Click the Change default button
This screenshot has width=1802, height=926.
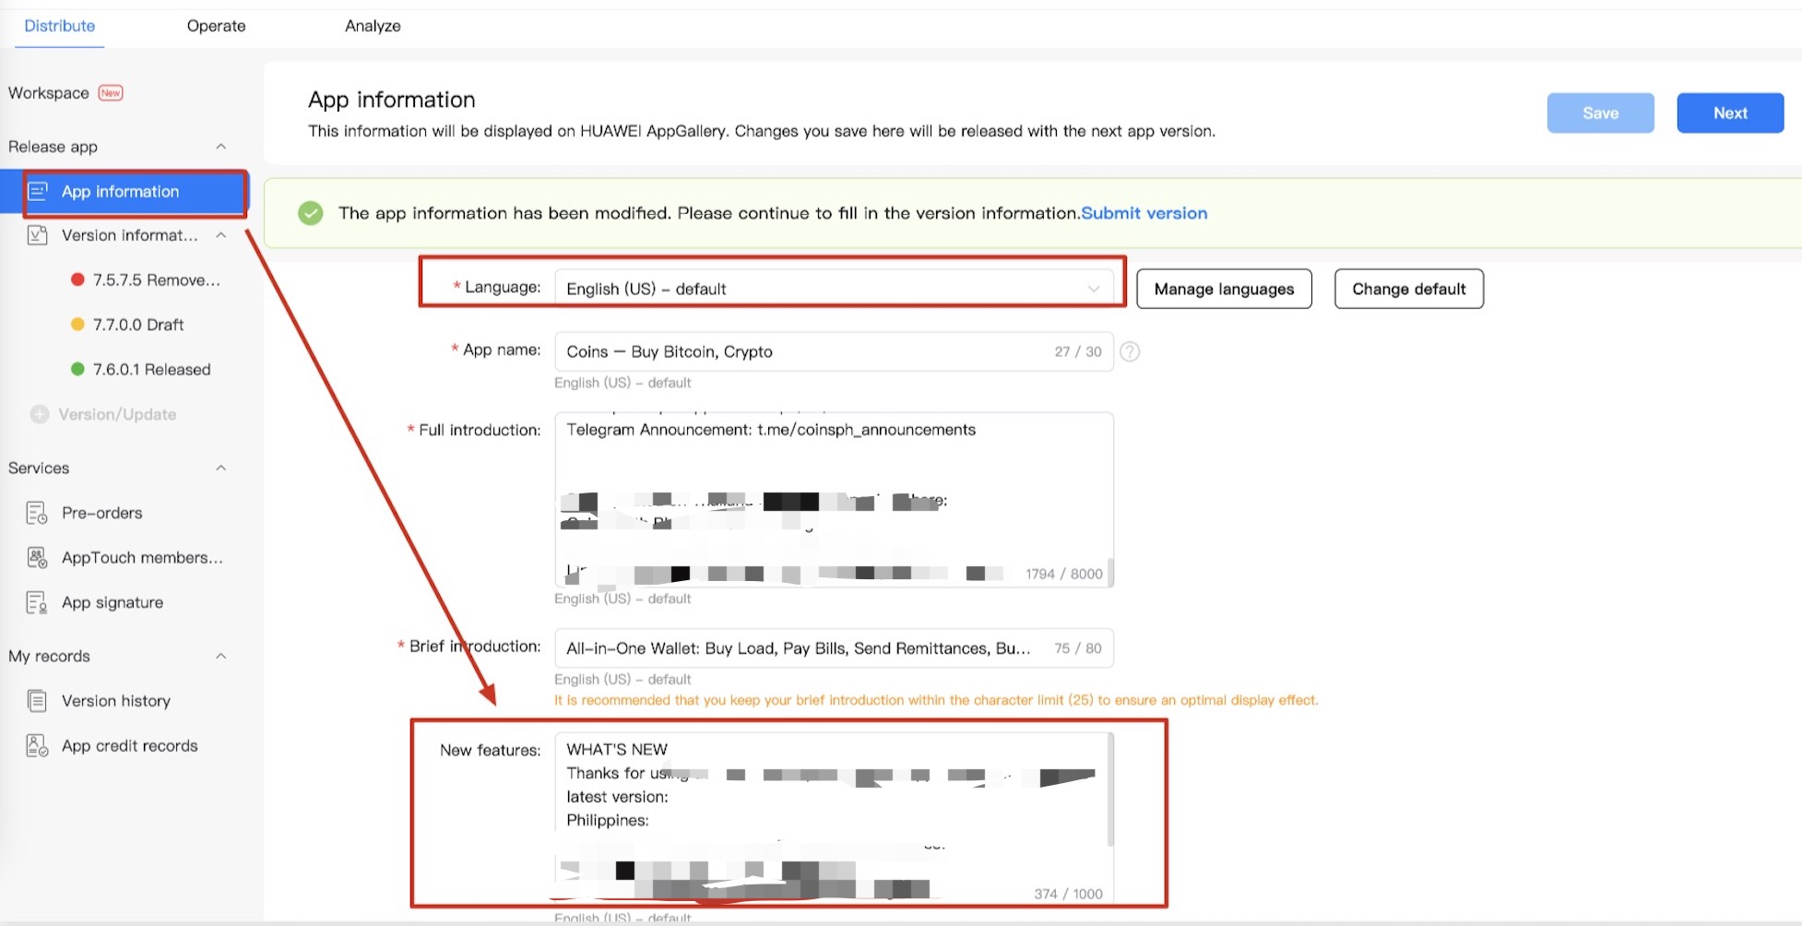(1408, 289)
